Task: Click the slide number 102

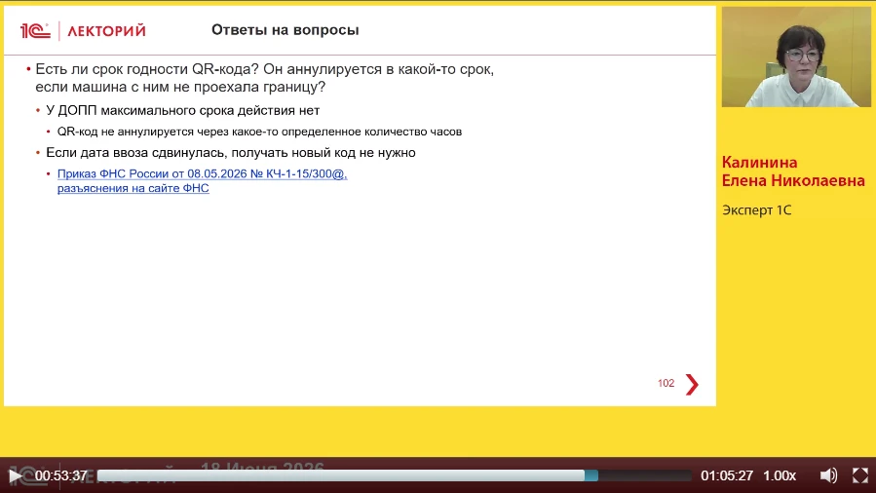Action: [666, 383]
